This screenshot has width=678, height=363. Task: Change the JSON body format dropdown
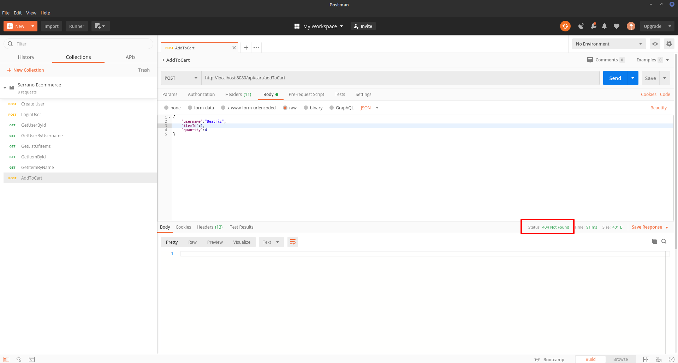[369, 108]
